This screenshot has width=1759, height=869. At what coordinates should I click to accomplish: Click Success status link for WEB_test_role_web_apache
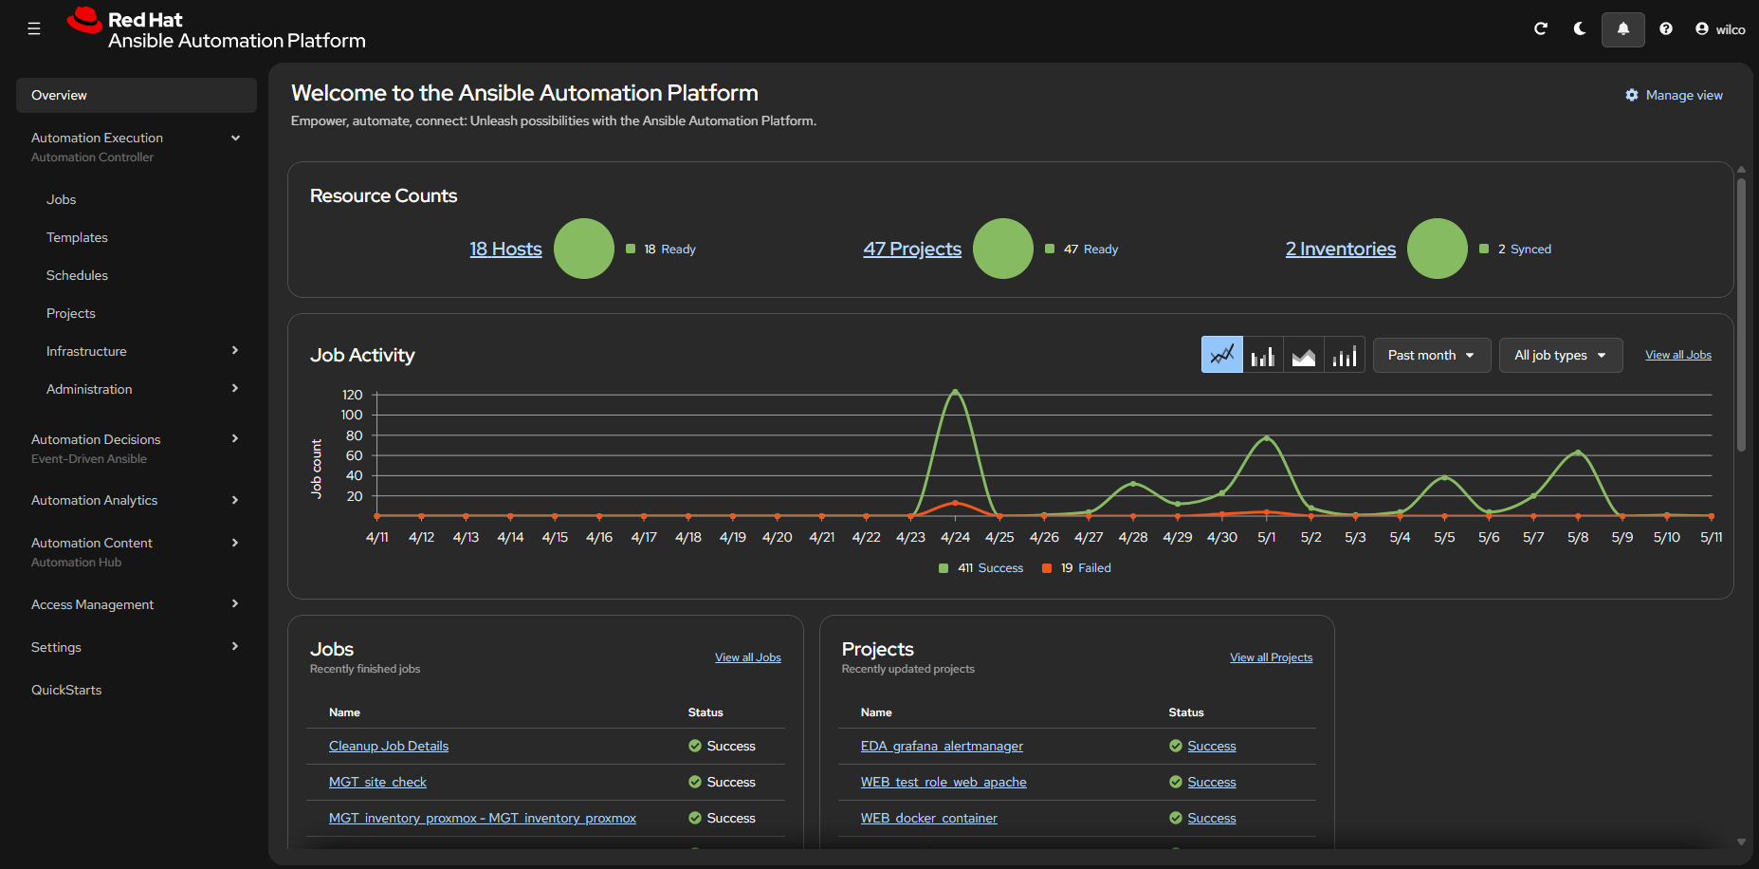click(1212, 782)
